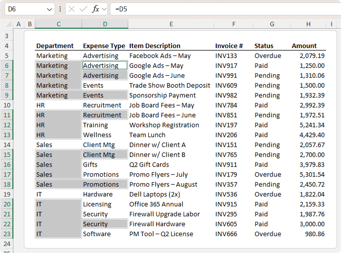Select column E header
Screen dimensions: 341x253
click(x=171, y=24)
